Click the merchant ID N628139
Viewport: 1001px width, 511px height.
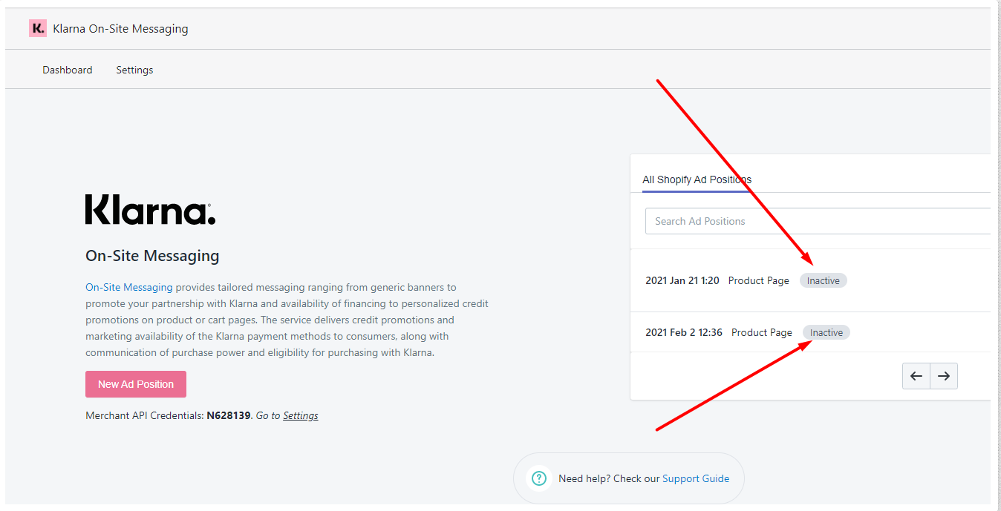(x=229, y=415)
